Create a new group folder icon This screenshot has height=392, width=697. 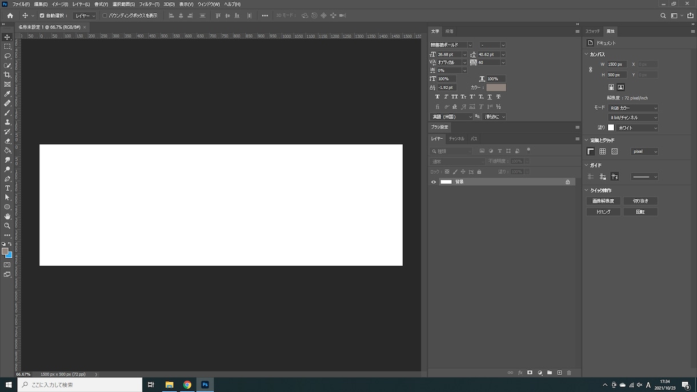click(x=550, y=373)
